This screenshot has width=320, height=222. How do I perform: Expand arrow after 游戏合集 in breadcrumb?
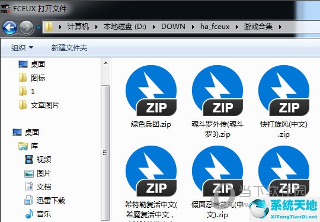(x=280, y=27)
